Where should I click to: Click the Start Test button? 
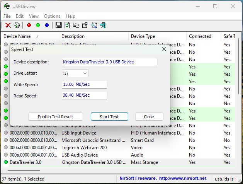pyautogui.click(x=109, y=117)
